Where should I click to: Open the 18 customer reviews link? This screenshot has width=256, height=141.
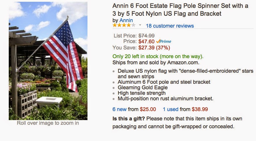coord(170,26)
